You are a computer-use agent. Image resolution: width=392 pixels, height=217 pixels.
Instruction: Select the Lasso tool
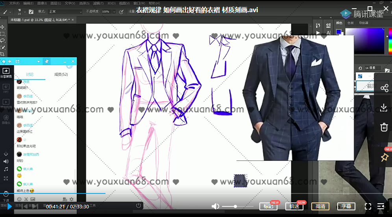pyautogui.click(x=2, y=40)
